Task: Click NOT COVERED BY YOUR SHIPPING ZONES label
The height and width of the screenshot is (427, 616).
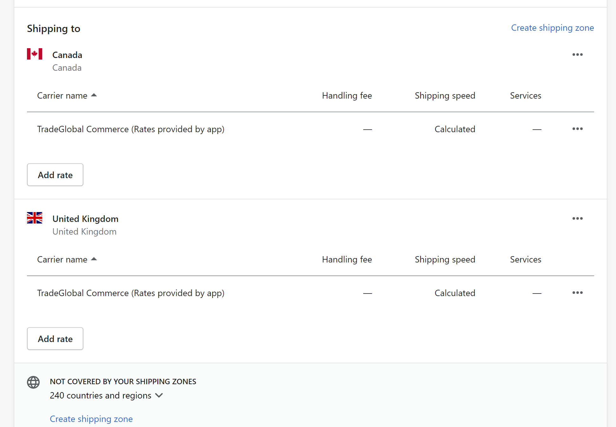Action: point(123,381)
